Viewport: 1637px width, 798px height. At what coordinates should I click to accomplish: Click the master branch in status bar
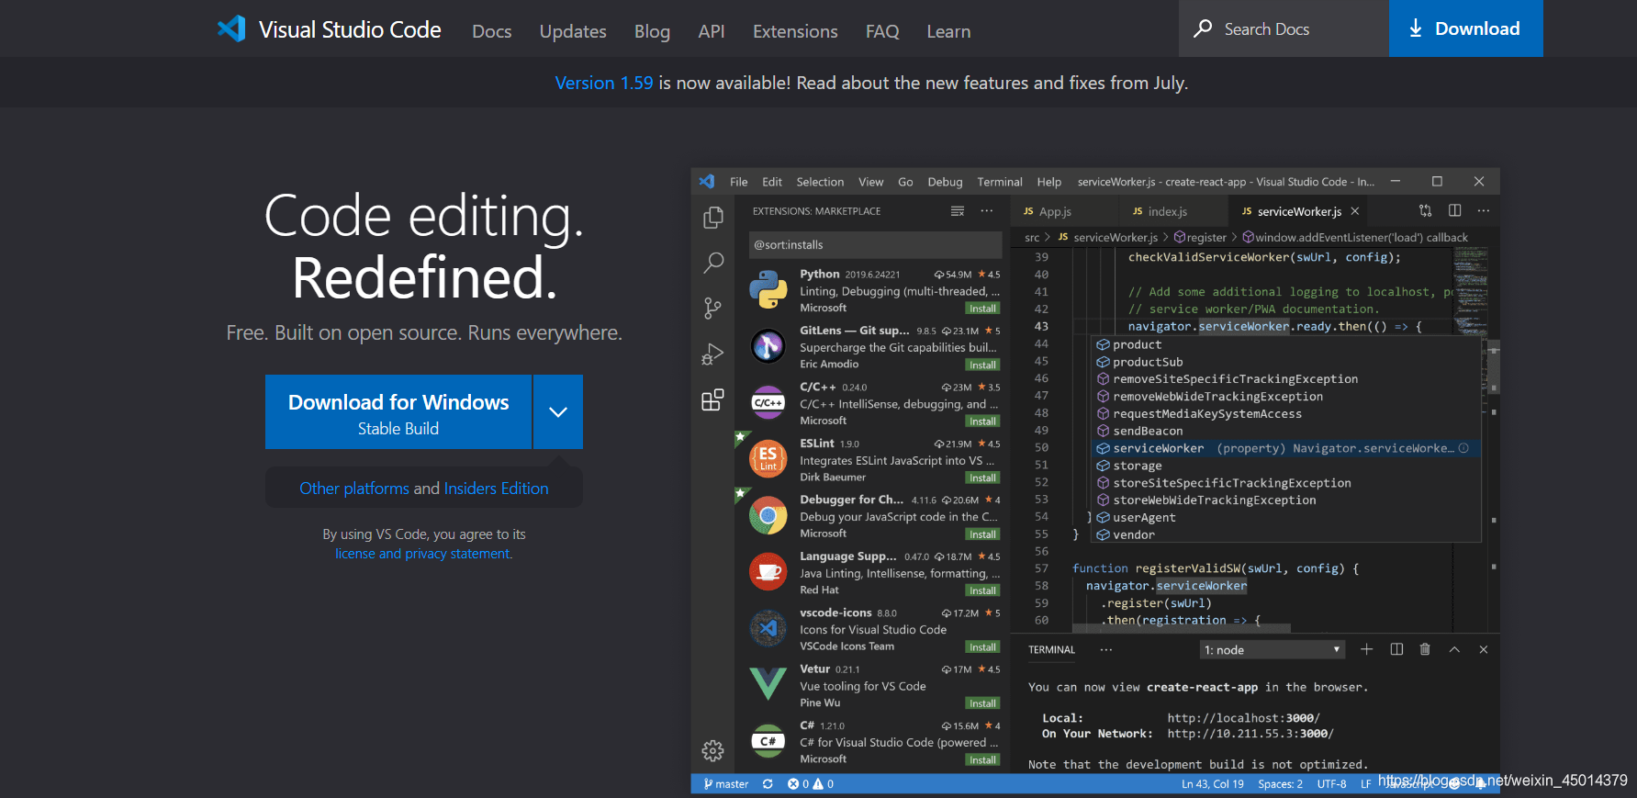725,784
